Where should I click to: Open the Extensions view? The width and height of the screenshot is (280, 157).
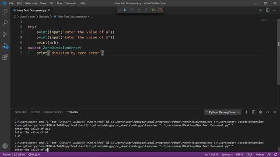point(5,57)
